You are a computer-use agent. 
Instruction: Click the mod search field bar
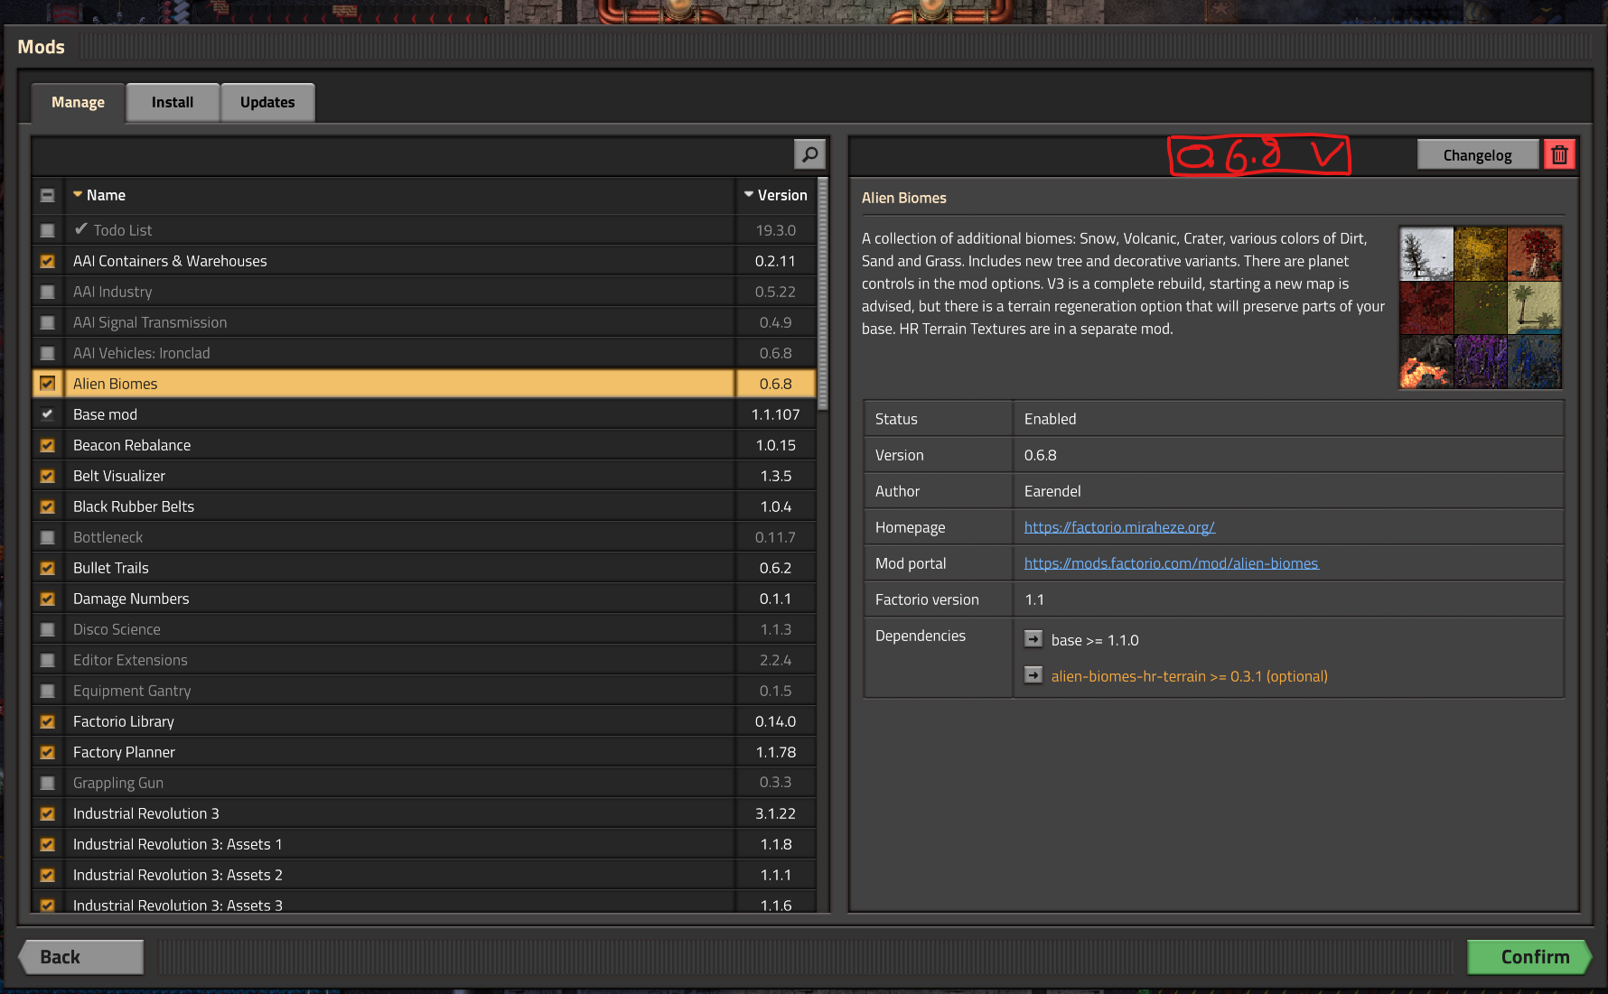pos(412,154)
